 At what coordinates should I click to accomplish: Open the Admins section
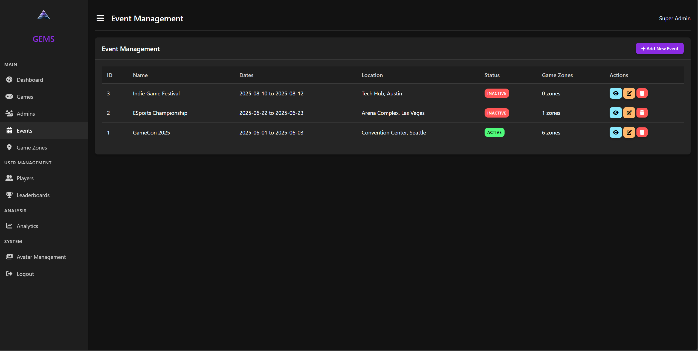[x=26, y=114]
